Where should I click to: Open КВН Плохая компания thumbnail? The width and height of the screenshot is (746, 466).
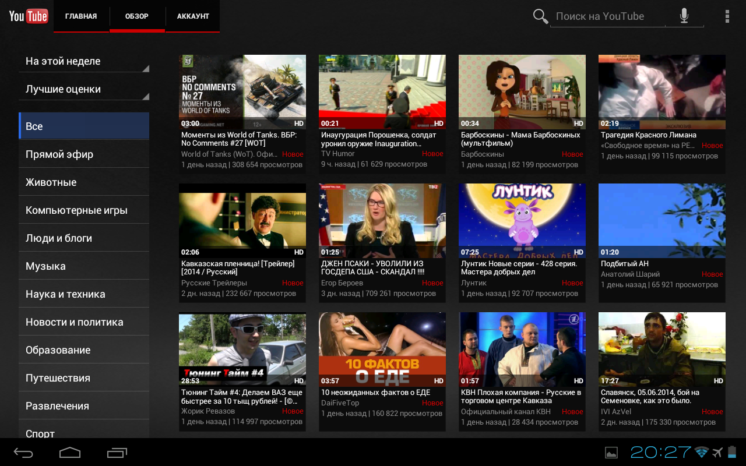[x=522, y=349]
